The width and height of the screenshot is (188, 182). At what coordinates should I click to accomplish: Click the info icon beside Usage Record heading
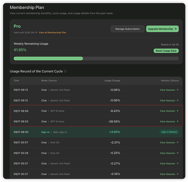(65, 71)
